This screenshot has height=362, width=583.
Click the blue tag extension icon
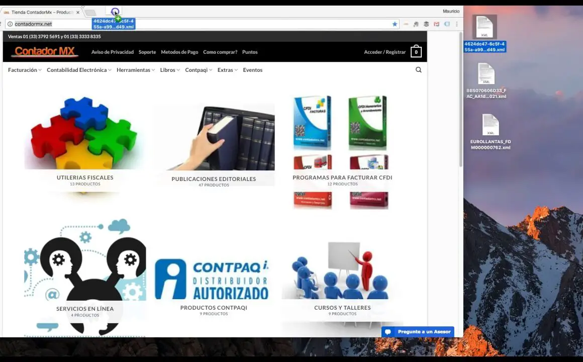coord(447,24)
